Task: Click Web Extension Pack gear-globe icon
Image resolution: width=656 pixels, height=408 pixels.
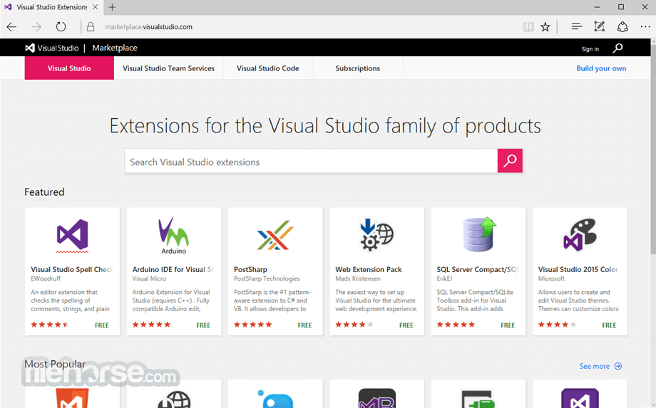Action: click(x=376, y=235)
